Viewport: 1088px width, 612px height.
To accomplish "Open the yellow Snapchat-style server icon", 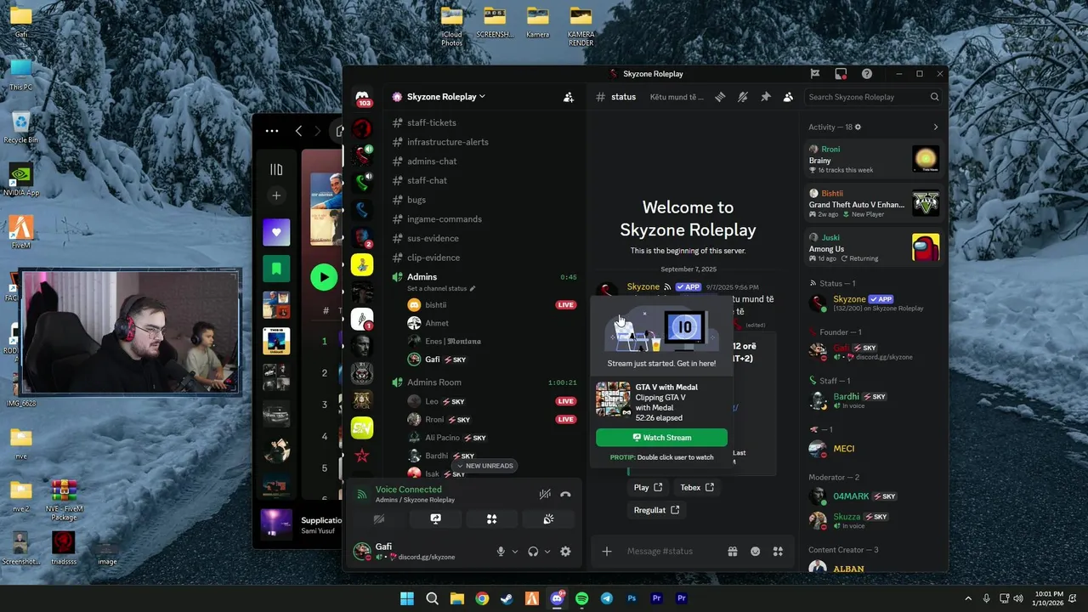I will [x=362, y=264].
